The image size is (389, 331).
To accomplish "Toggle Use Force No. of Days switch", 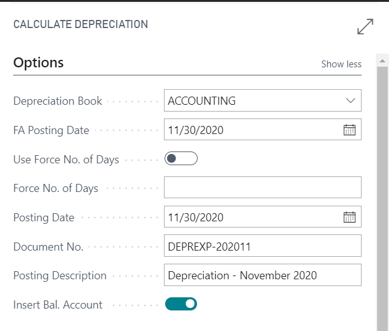I will 181,158.
